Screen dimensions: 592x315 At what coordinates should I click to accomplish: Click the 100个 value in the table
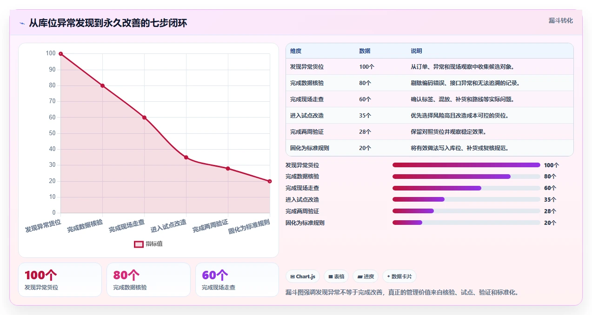(x=366, y=67)
